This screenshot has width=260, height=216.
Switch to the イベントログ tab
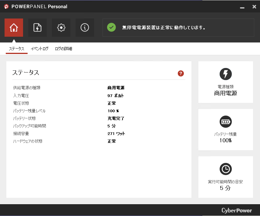tap(39, 49)
